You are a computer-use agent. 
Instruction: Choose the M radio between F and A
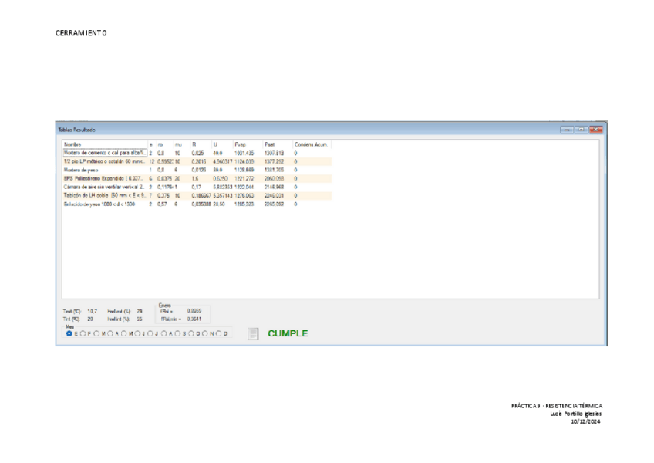96,333
